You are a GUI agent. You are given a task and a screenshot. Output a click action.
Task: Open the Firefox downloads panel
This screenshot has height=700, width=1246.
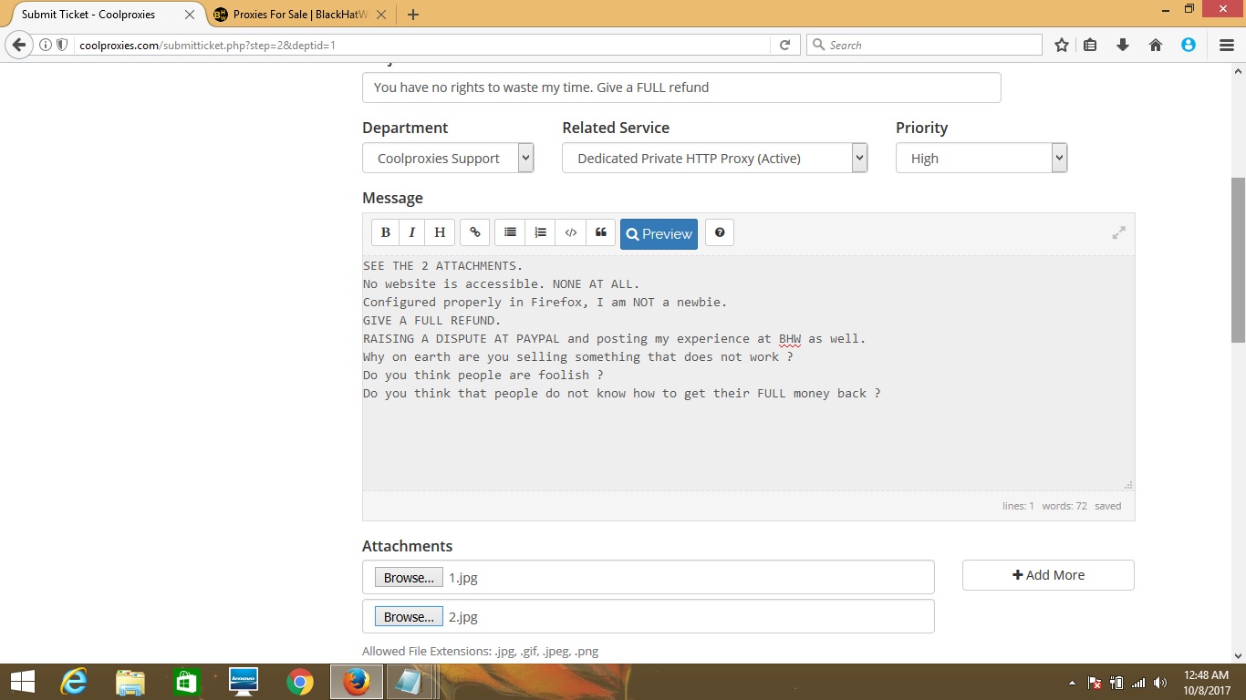[x=1123, y=45]
